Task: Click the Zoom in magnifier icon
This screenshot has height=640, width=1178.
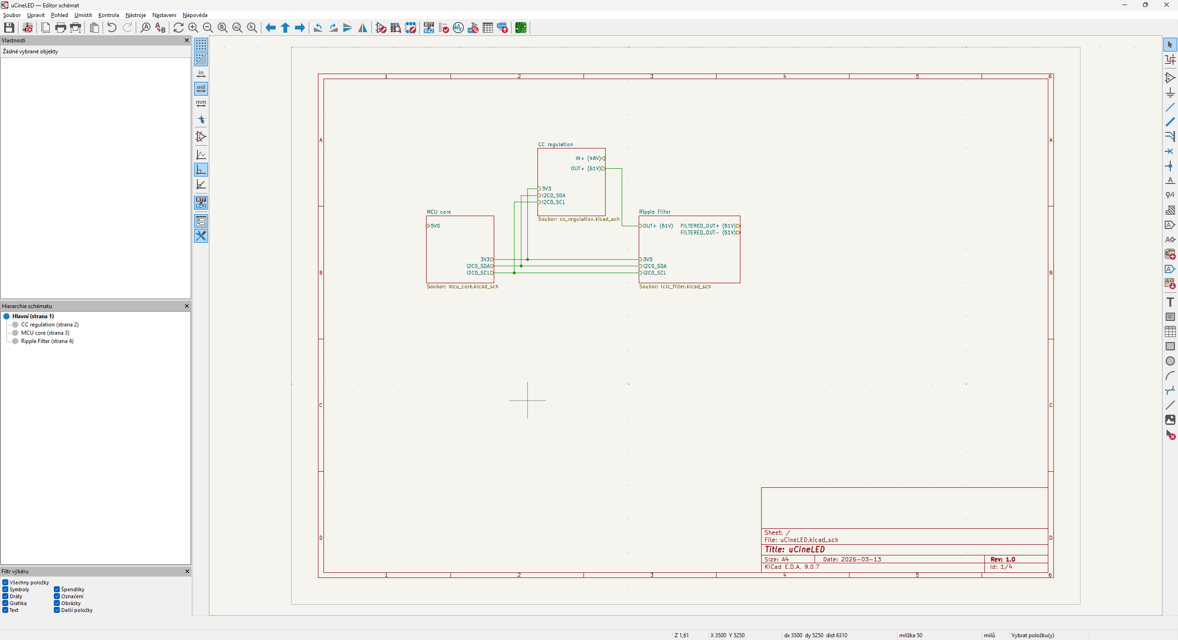Action: click(193, 28)
